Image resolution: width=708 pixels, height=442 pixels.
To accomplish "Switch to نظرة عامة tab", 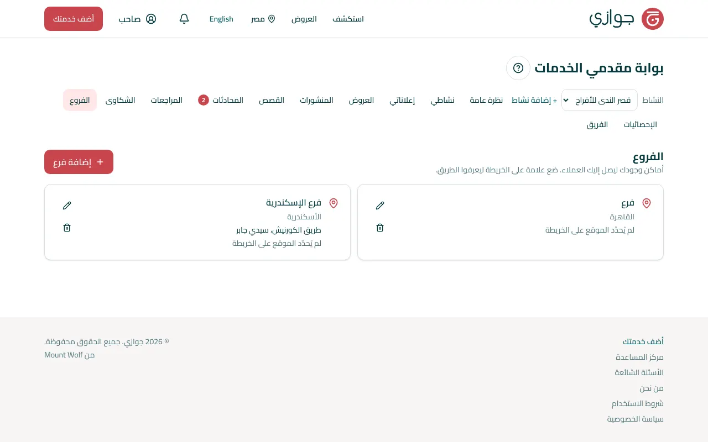I will point(486,100).
